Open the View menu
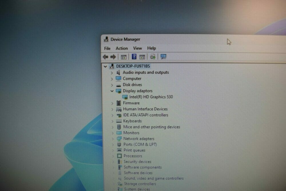Viewport: 286px width, 191px height. [137, 48]
